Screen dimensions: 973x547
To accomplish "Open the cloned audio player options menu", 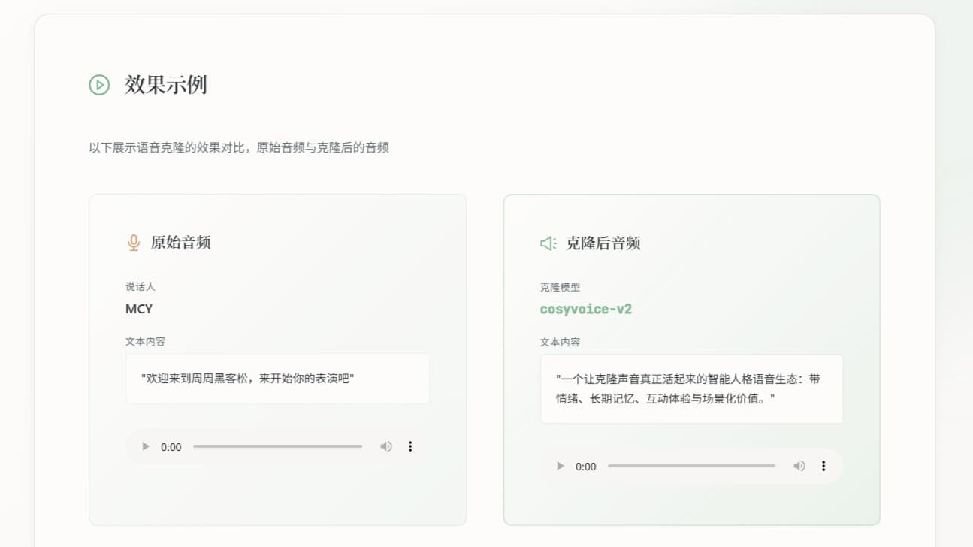I will [x=823, y=466].
